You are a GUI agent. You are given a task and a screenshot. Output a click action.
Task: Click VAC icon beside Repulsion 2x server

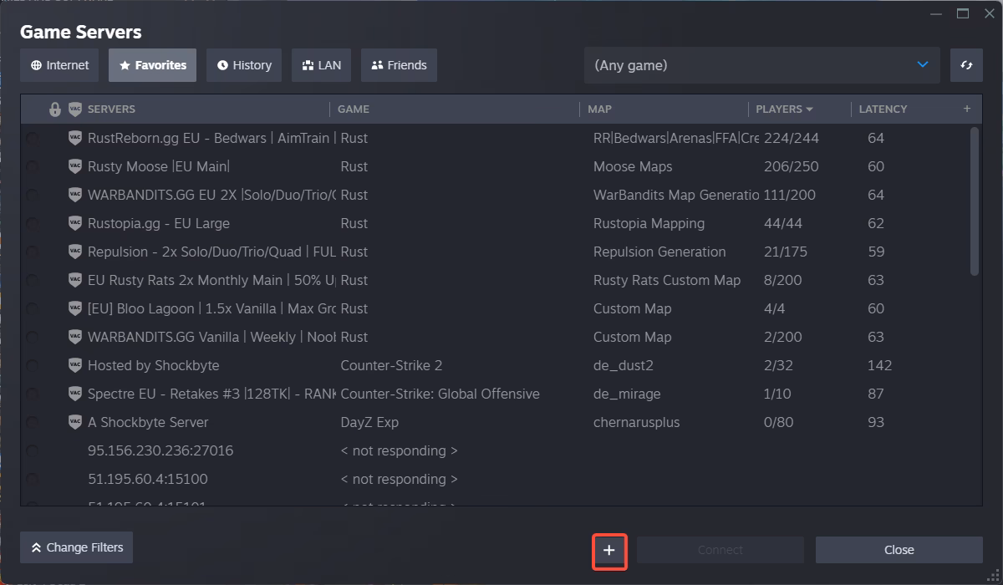tap(74, 252)
